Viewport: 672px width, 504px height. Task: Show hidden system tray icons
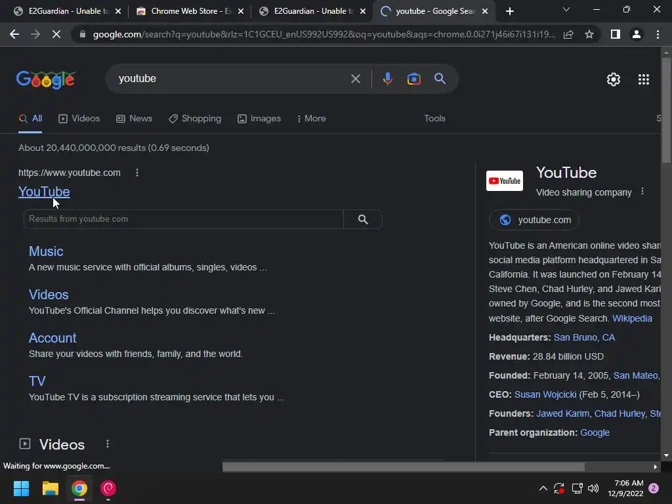tap(543, 488)
